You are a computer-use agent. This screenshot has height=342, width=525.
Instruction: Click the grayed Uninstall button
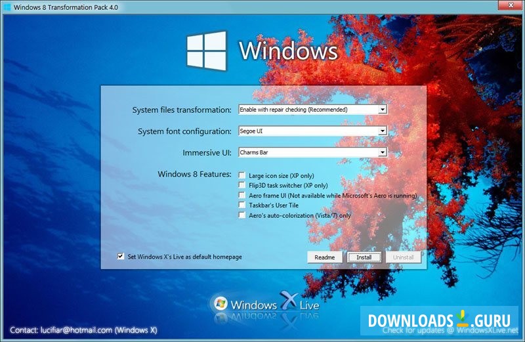tap(403, 257)
